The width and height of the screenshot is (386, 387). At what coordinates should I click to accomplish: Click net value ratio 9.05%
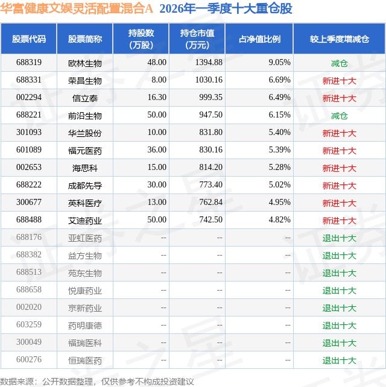click(280, 63)
